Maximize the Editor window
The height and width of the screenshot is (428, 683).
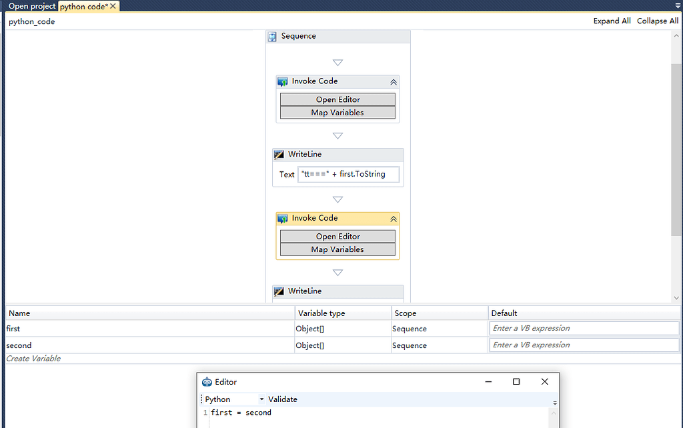516,382
